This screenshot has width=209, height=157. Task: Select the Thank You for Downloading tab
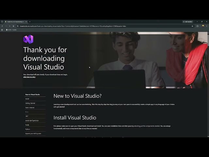16,22
